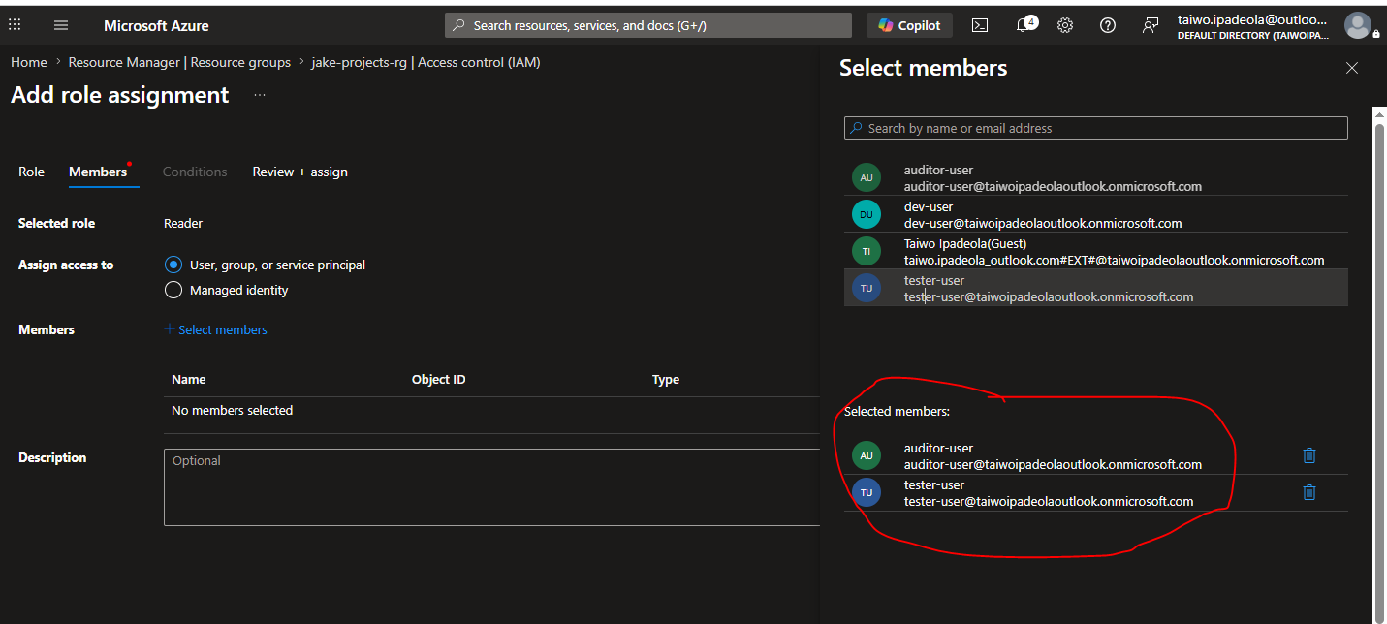Screen dimensions: 1387x624
Task: Click the Select members link
Action: point(216,329)
